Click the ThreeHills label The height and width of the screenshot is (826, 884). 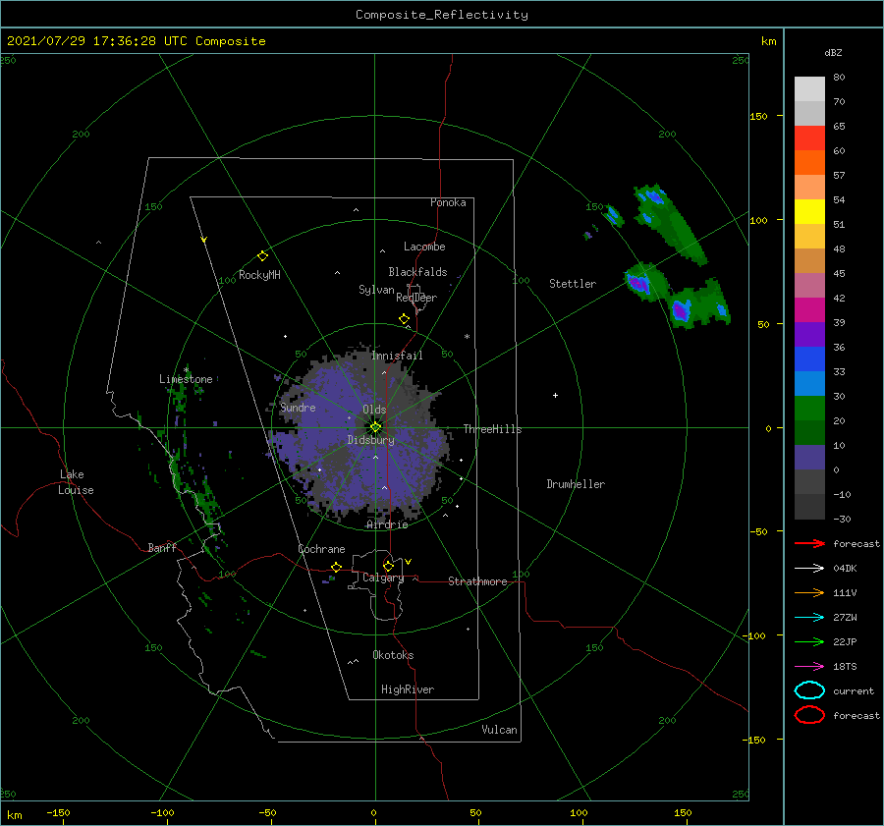[x=492, y=429]
